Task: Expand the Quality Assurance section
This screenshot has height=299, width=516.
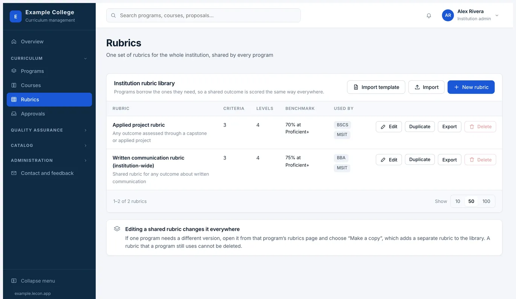Action: coord(85,130)
